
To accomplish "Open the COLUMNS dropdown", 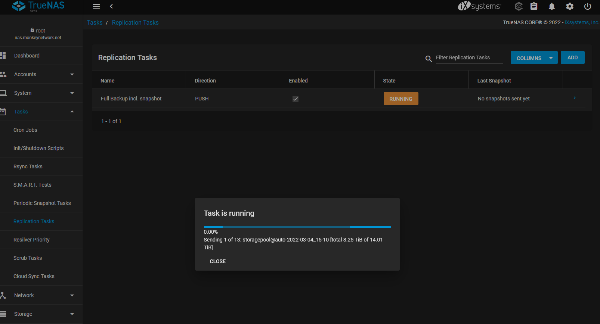I will (x=534, y=57).
